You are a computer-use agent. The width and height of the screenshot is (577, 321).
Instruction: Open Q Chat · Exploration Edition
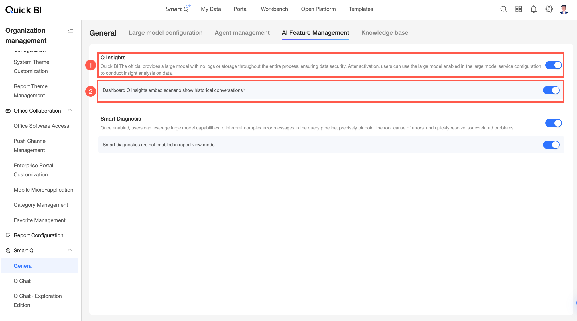pyautogui.click(x=38, y=301)
